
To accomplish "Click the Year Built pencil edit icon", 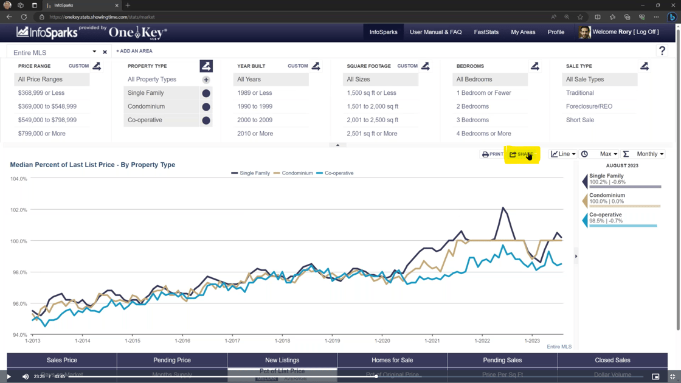I will tap(316, 66).
